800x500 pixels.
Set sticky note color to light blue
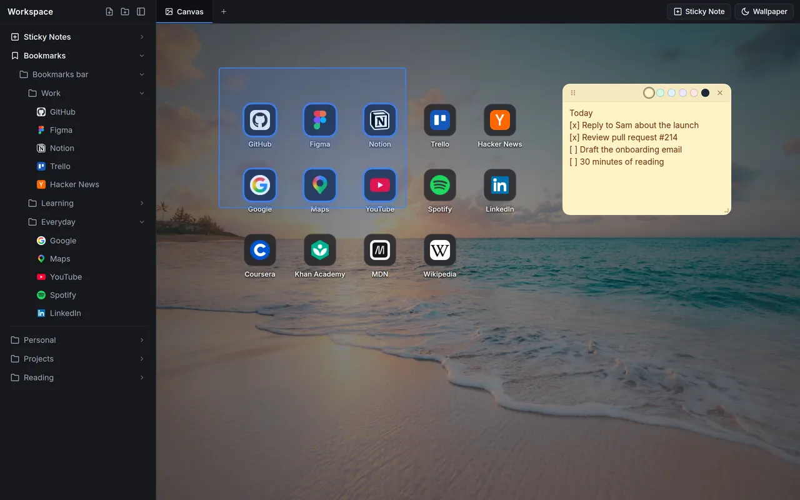[x=671, y=93]
